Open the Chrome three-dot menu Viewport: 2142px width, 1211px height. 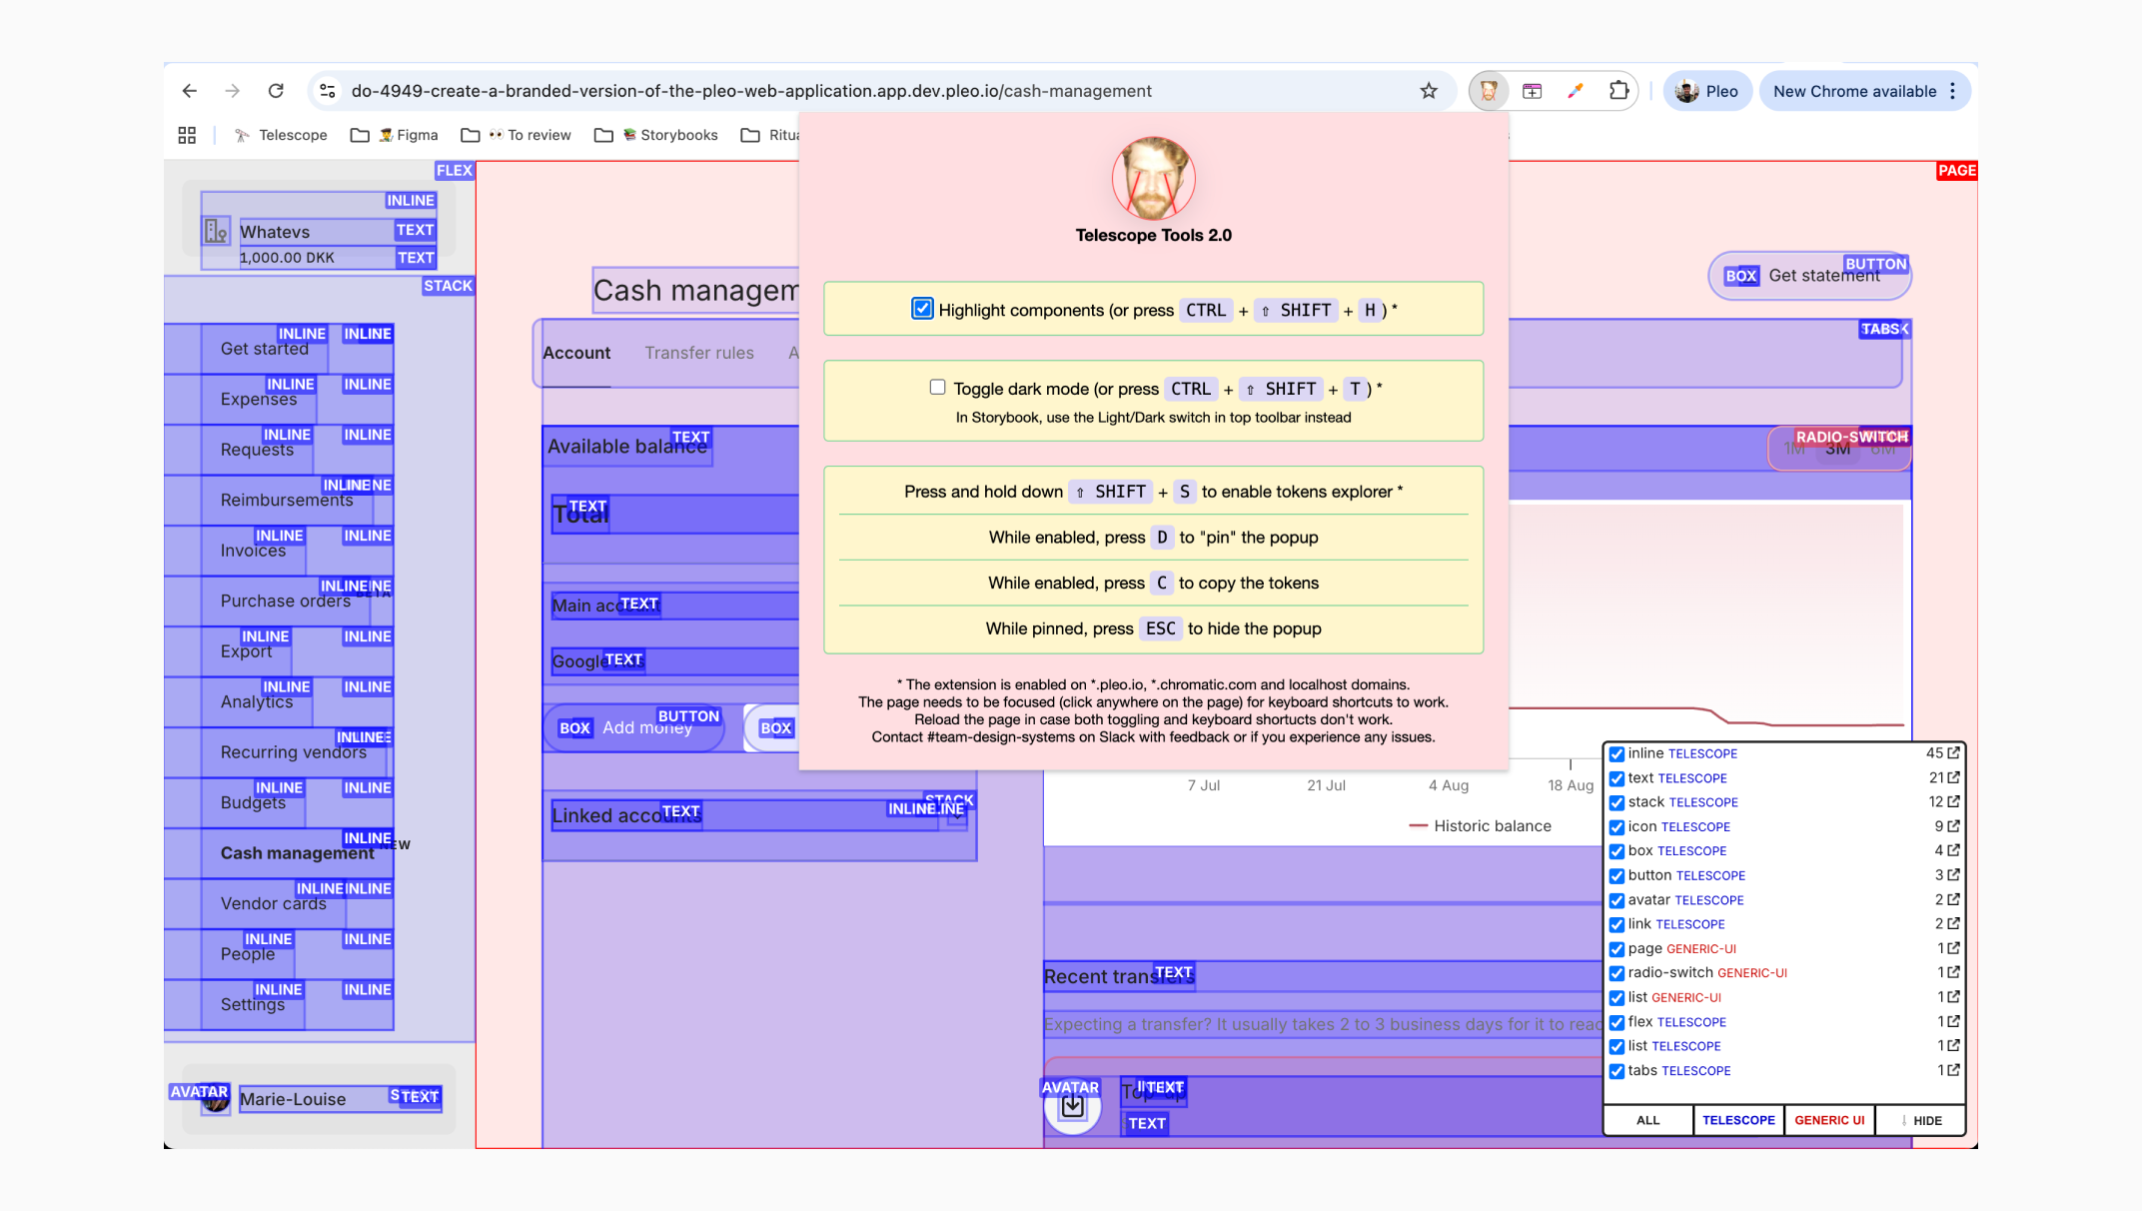(x=1953, y=91)
